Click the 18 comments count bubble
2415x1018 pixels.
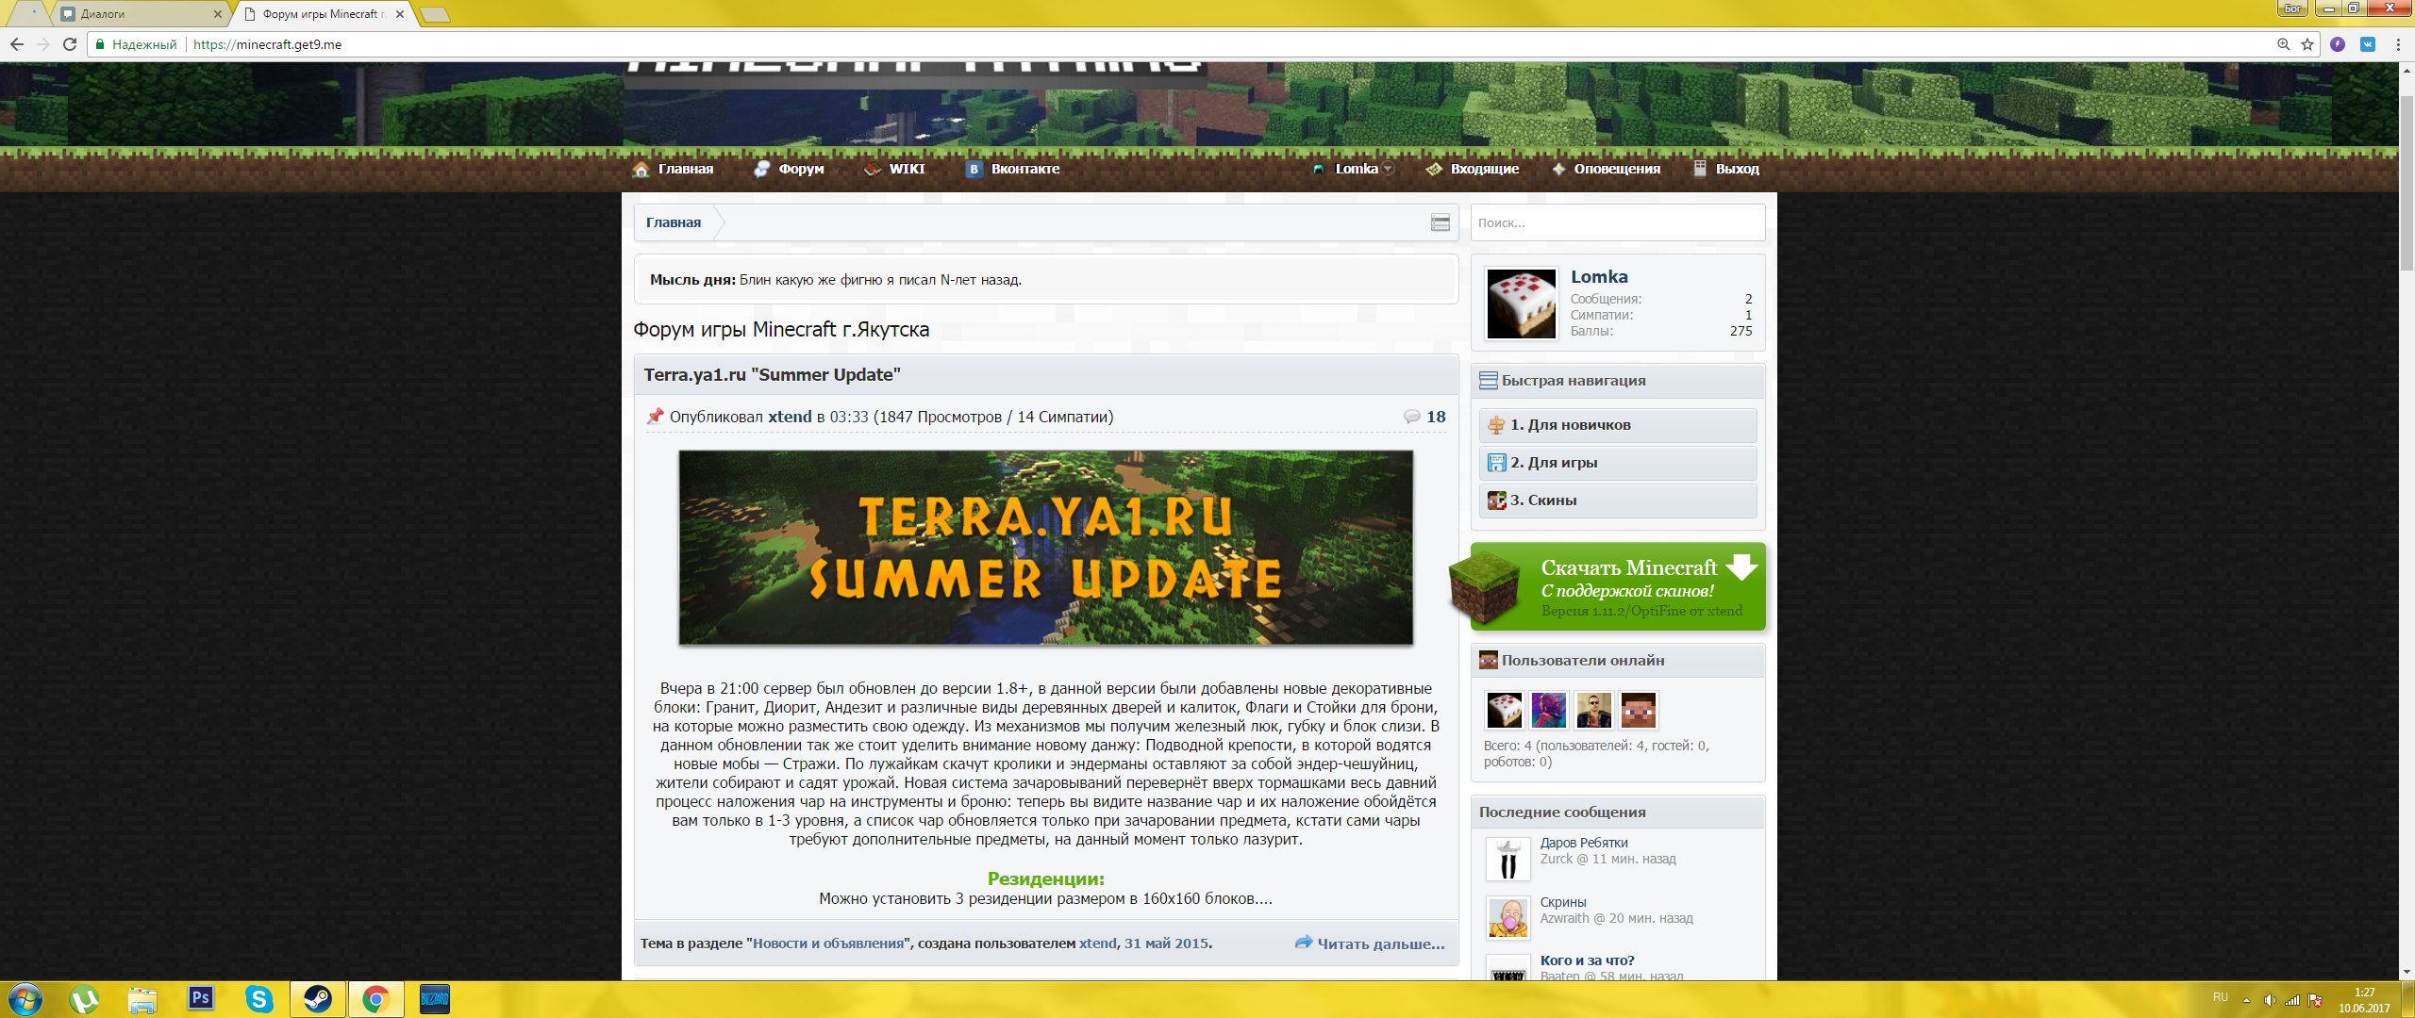point(1424,417)
